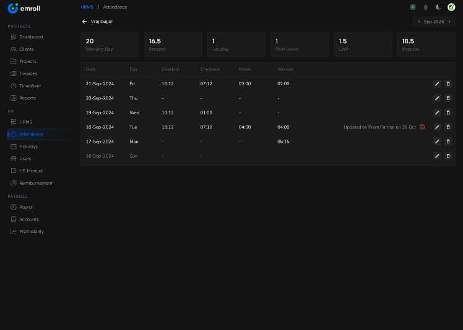Edit the 18-Sep-2024 attendance row
The width and height of the screenshot is (463, 330).
click(437, 127)
